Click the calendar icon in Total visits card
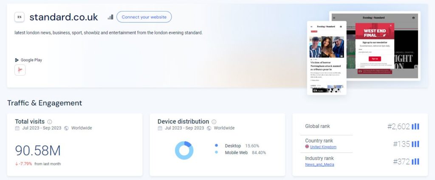The height and width of the screenshot is (180, 435). pos(17,128)
